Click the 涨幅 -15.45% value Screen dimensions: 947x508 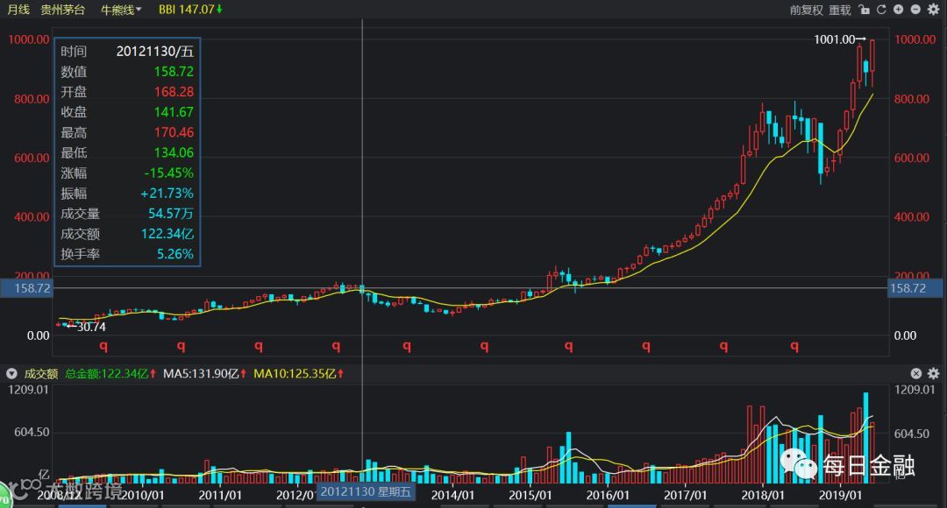(168, 173)
